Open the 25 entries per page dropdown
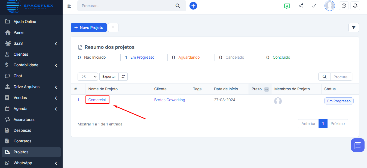This screenshot has height=168, width=367. pyautogui.click(x=88, y=77)
